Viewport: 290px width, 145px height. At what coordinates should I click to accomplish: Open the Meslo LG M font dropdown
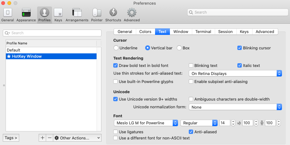[x=146, y=123]
